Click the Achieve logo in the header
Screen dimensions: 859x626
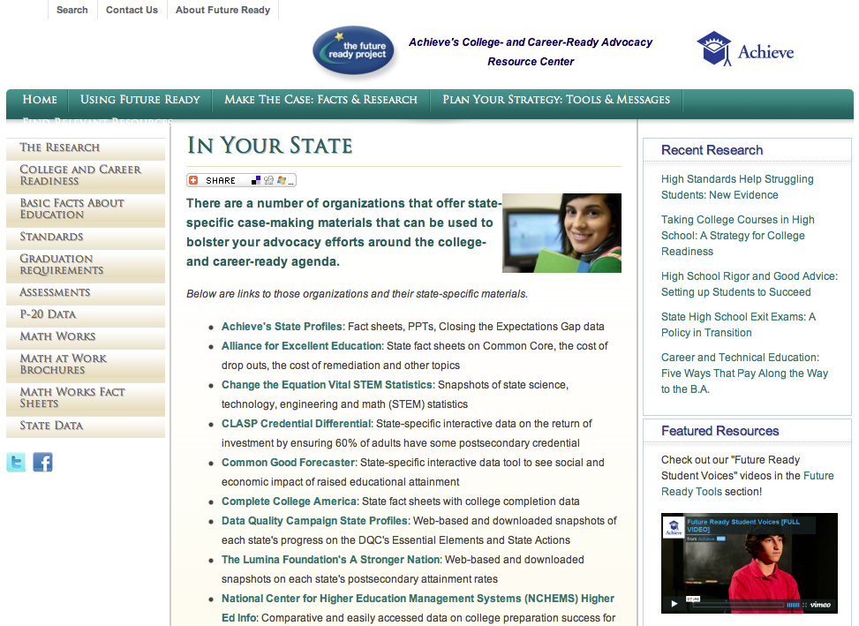tap(745, 49)
